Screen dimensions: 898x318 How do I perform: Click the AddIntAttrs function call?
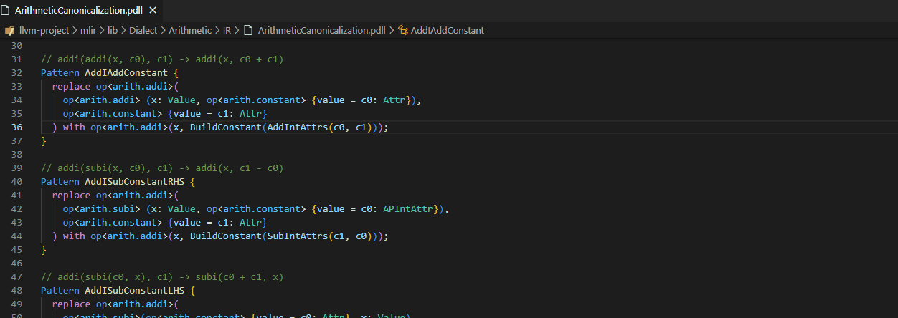click(298, 127)
